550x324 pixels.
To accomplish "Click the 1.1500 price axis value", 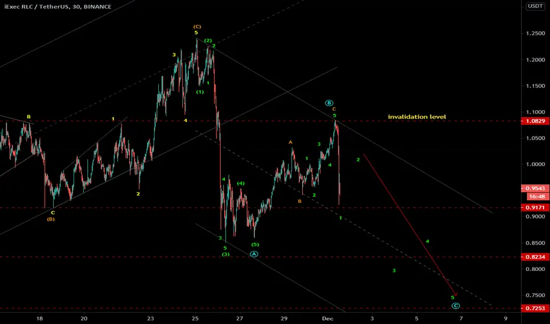I will point(535,86).
